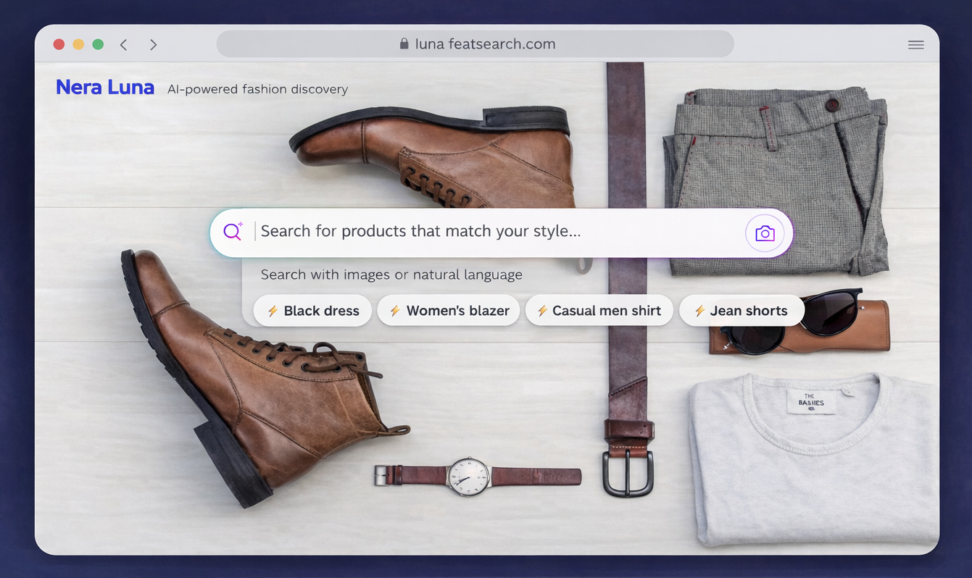The image size is (972, 578).
Task: Click the padlock icon beside the URL
Action: tap(404, 44)
